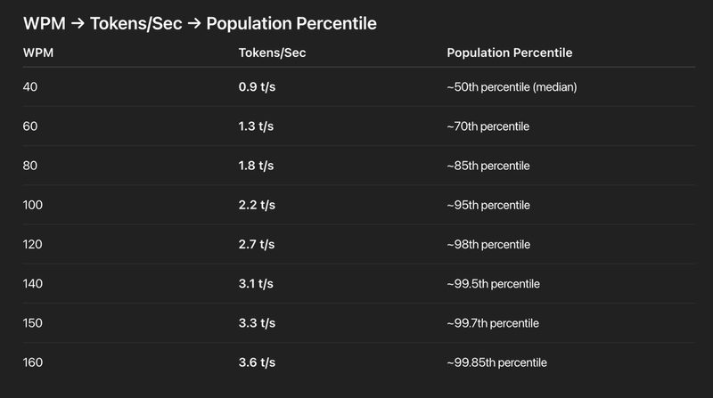The width and height of the screenshot is (713, 398).
Task: Click the 60 WPM cell
Action: [x=31, y=126]
